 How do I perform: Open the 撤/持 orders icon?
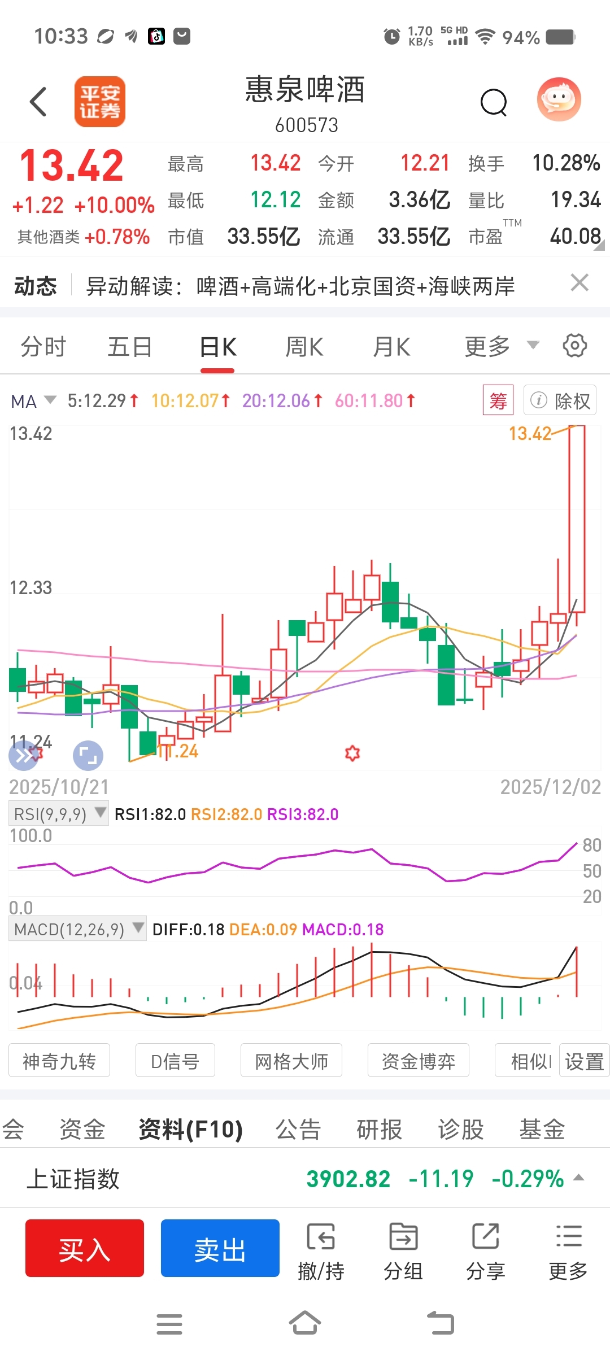321,1252
